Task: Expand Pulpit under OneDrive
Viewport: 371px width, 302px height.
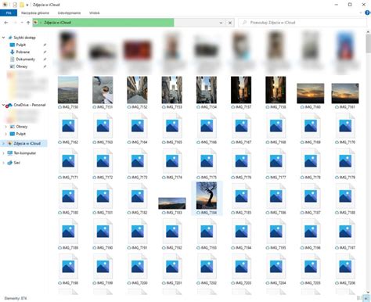Action: (x=6, y=134)
